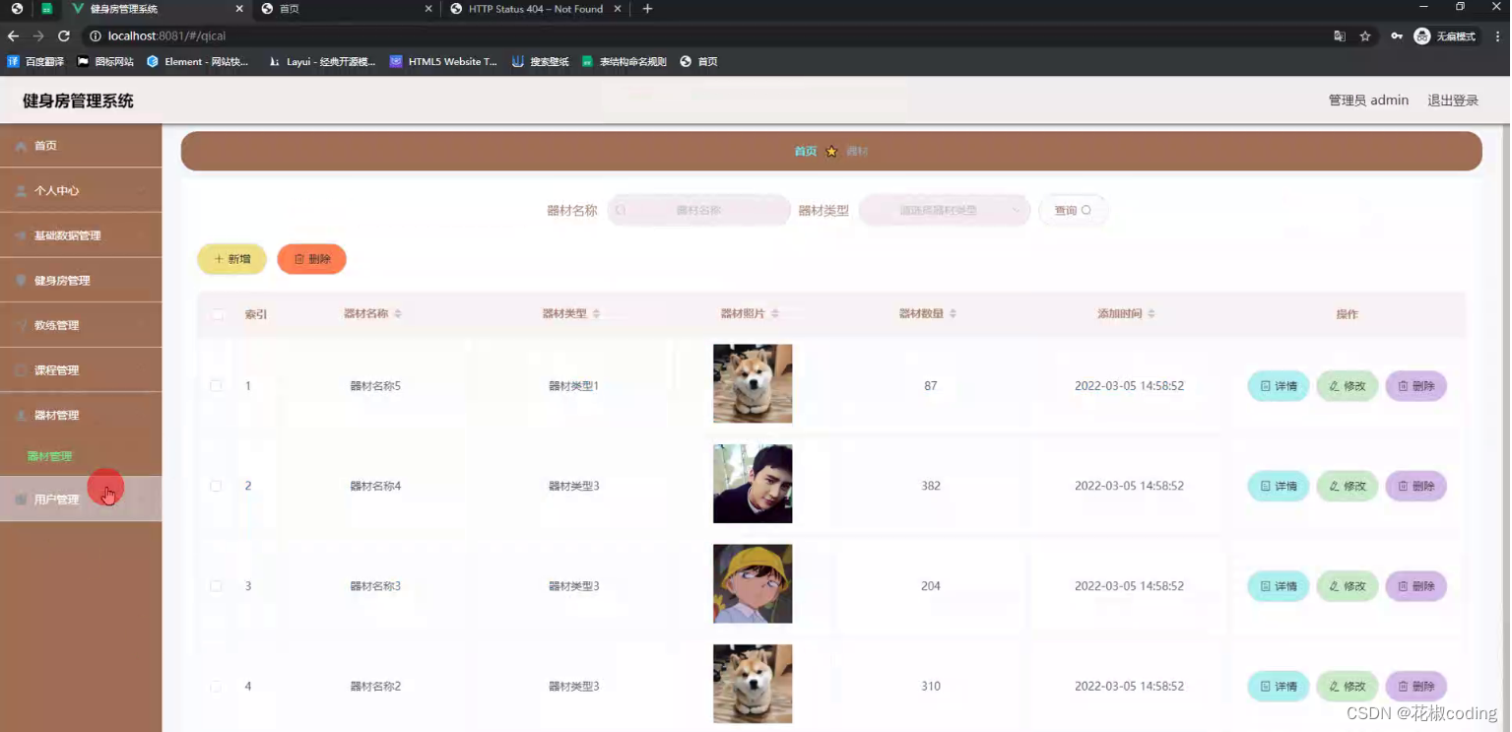Click the key icon in the browser toolbar
The height and width of the screenshot is (732, 1512).
(1396, 35)
